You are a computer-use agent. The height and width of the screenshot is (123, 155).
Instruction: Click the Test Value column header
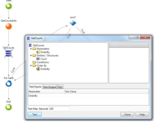tap(106, 91)
